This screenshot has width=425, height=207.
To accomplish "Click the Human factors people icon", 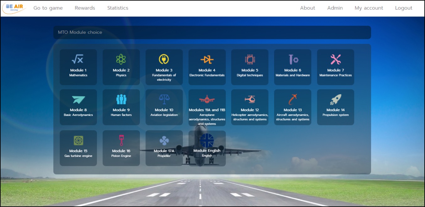I will tap(121, 99).
